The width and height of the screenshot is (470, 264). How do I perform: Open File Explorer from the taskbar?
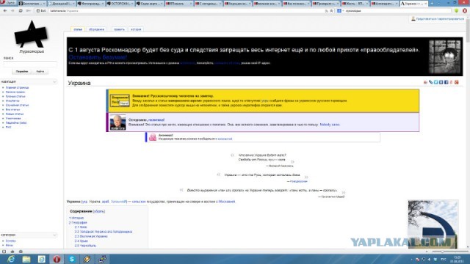[26, 259]
